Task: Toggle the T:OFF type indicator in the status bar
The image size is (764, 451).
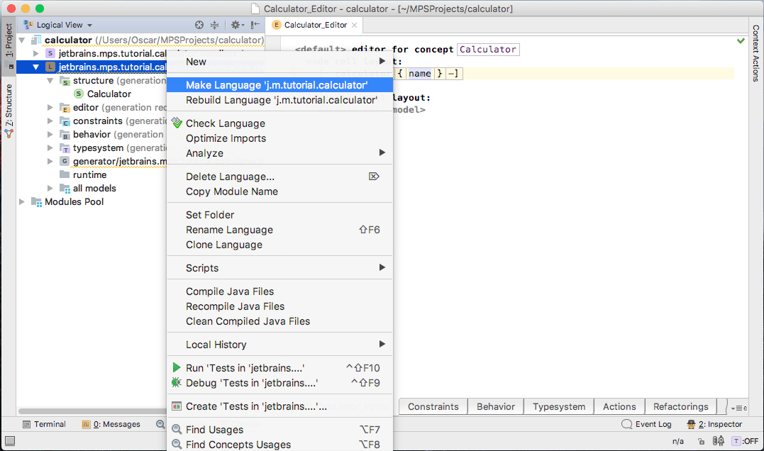Action: 745,441
